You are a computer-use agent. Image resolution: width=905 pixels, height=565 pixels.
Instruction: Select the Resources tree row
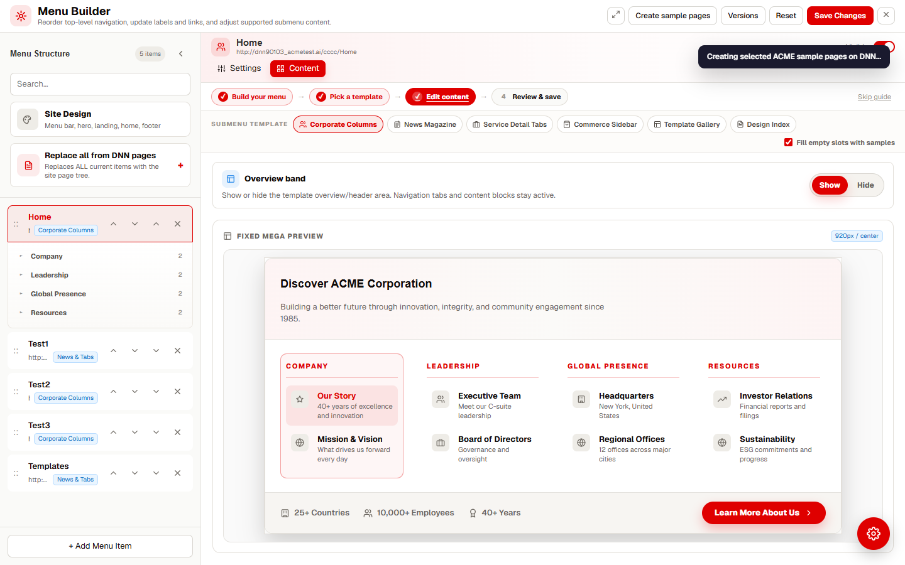point(100,313)
